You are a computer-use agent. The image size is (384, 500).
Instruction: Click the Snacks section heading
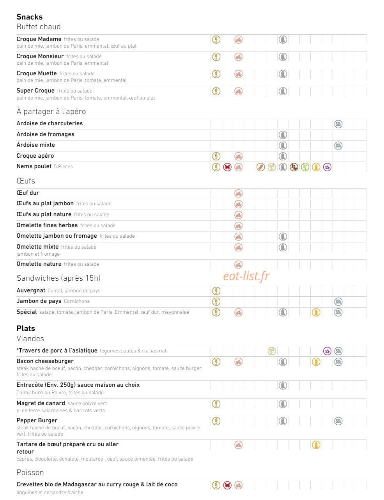(30, 17)
